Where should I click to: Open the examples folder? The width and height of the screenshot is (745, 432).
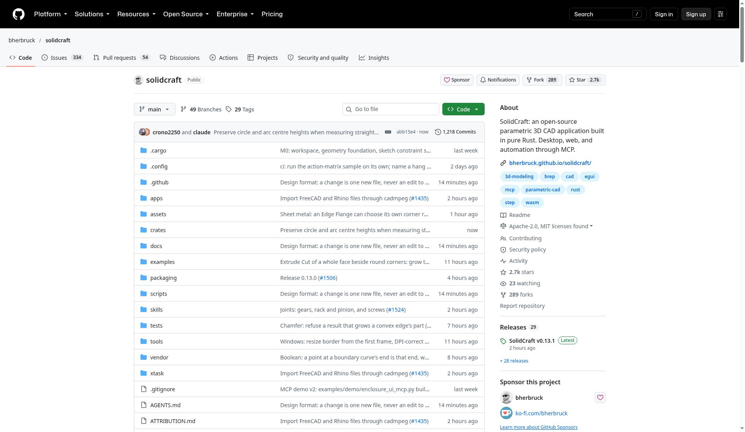162,262
